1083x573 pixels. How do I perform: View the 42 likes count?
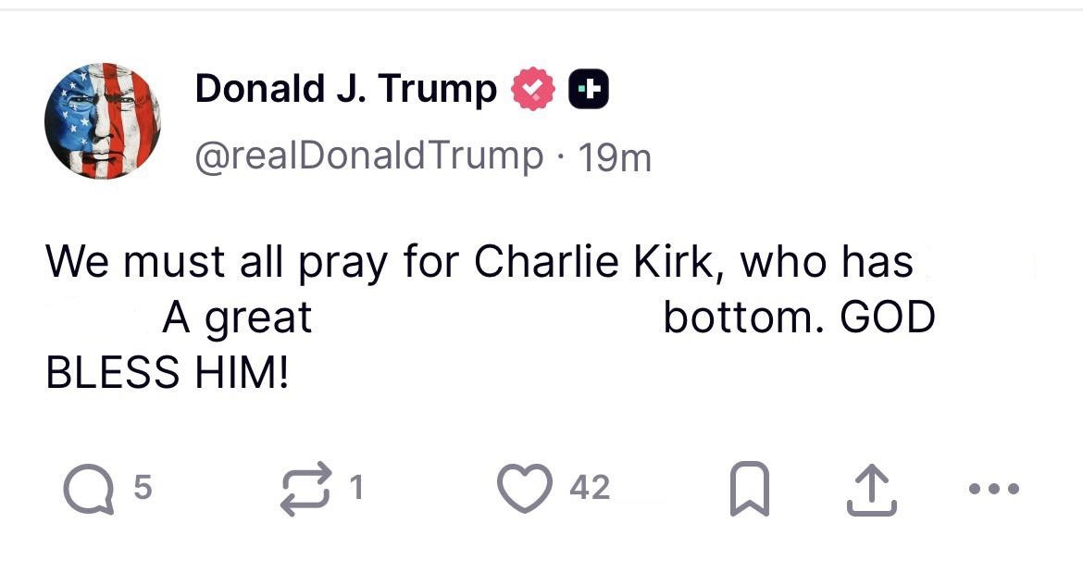click(590, 488)
